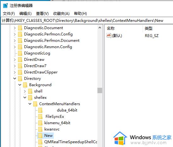Click the DiagnosticLog folder icon

[20, 53]
